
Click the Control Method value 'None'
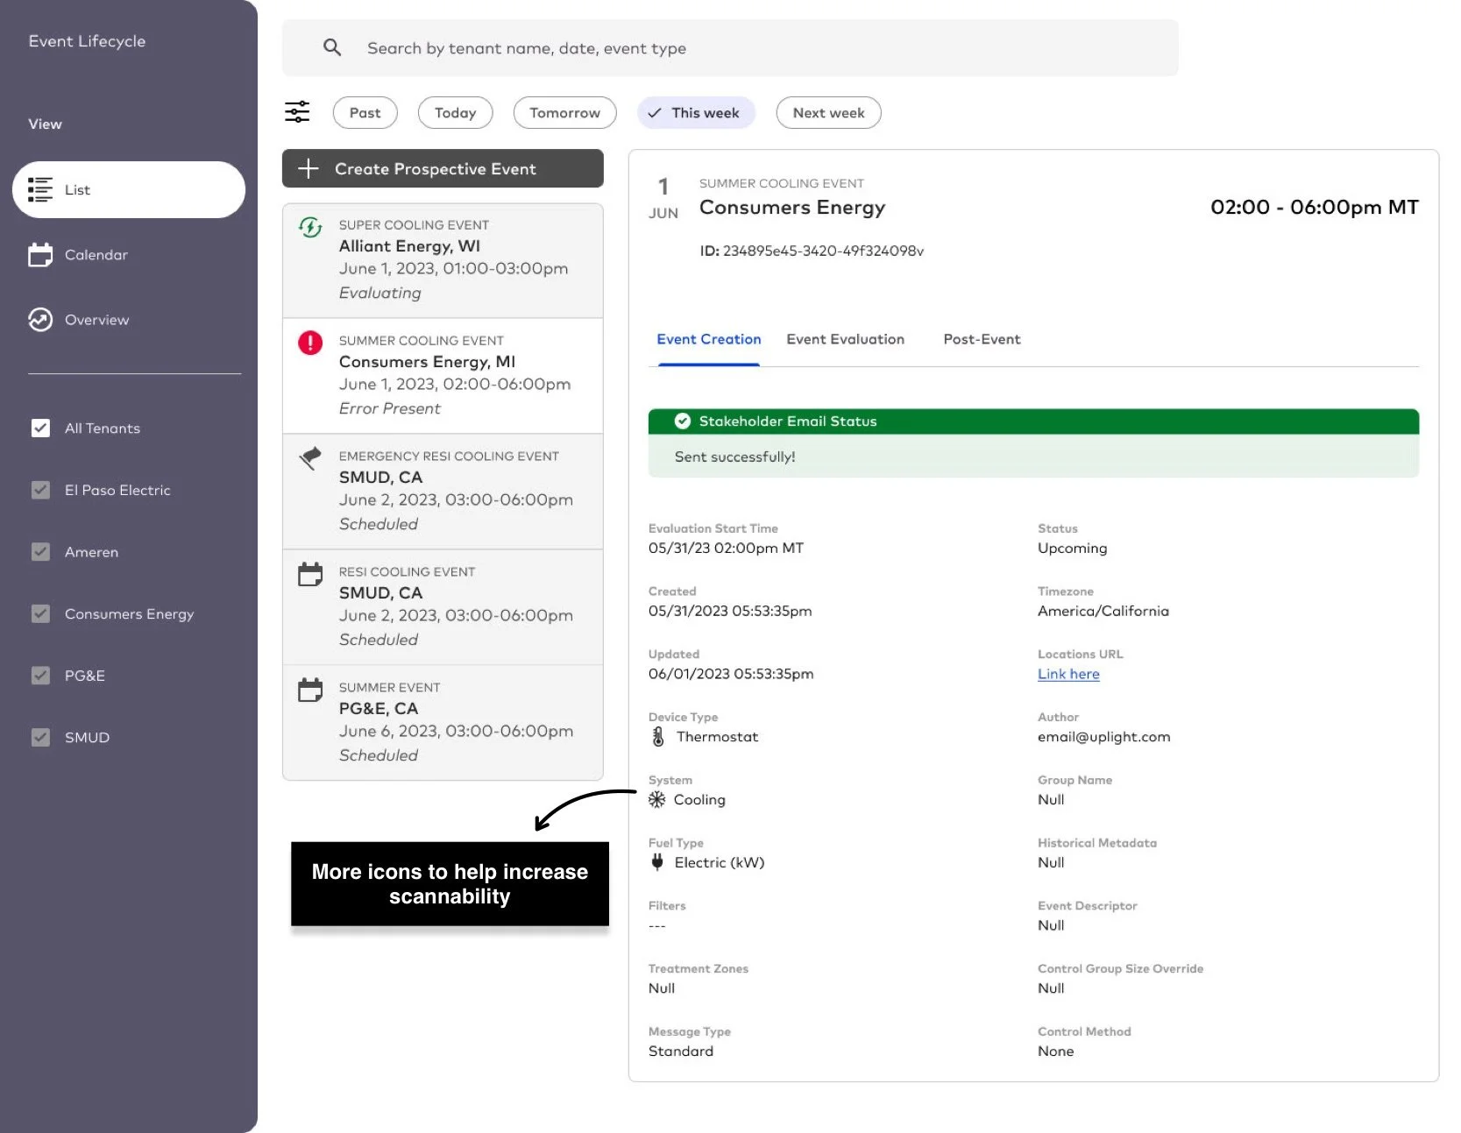1056,1052
